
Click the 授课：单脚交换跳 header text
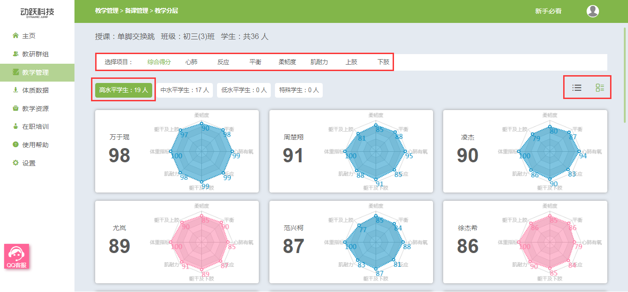[x=125, y=37]
